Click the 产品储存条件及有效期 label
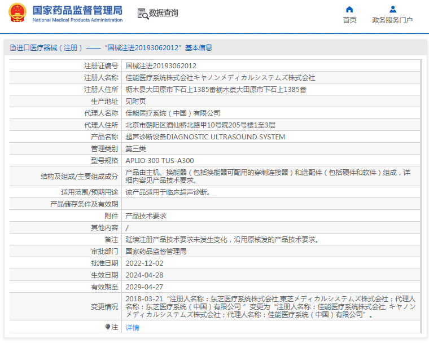This screenshot has width=429, height=343. coord(84,204)
